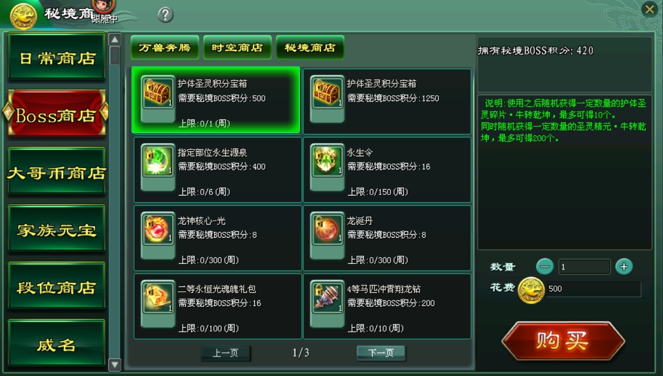Select the 永生令 item icon
The image size is (663, 376).
(x=327, y=161)
